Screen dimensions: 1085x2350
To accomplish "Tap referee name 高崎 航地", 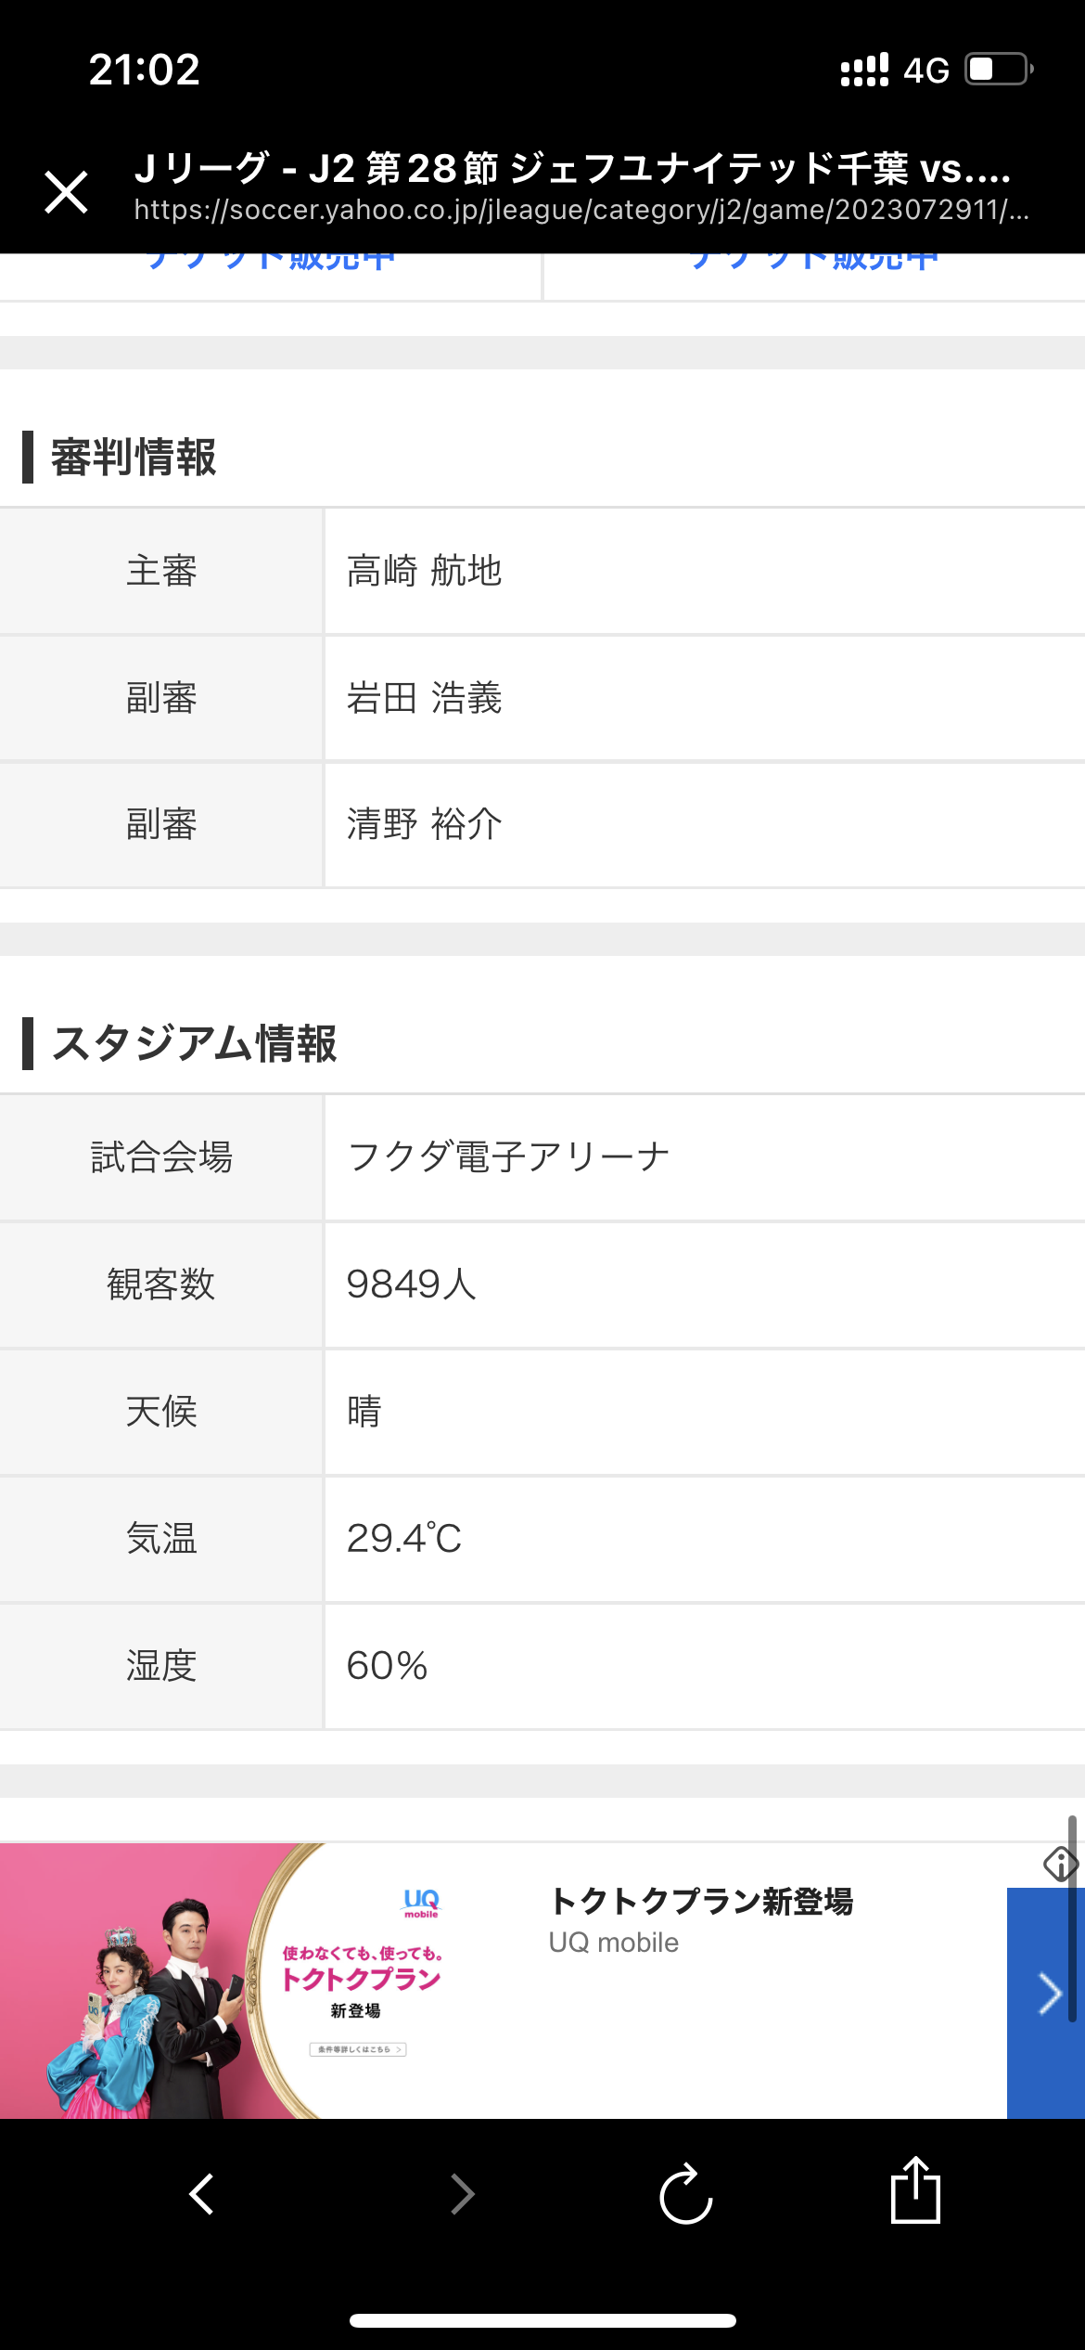I will (425, 571).
